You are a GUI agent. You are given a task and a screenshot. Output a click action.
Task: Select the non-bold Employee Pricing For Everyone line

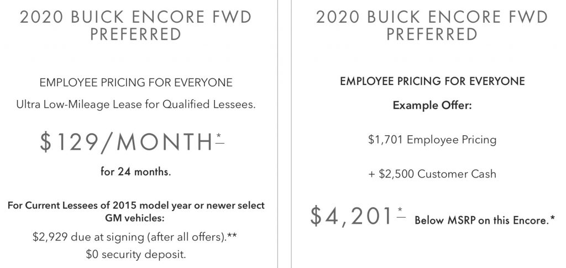(136, 82)
